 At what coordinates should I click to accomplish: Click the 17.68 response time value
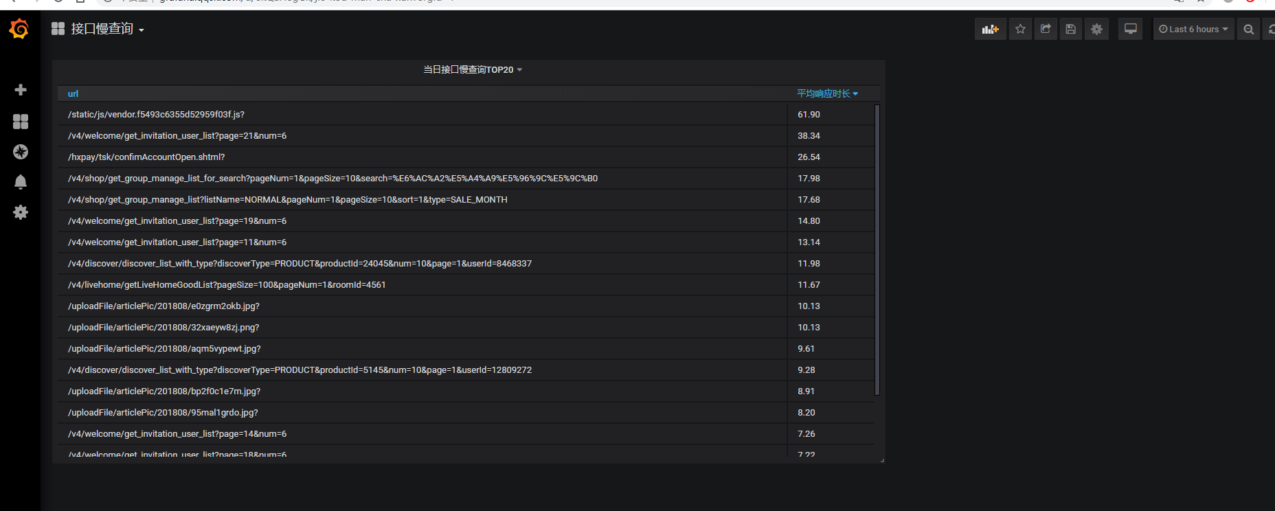tap(809, 199)
